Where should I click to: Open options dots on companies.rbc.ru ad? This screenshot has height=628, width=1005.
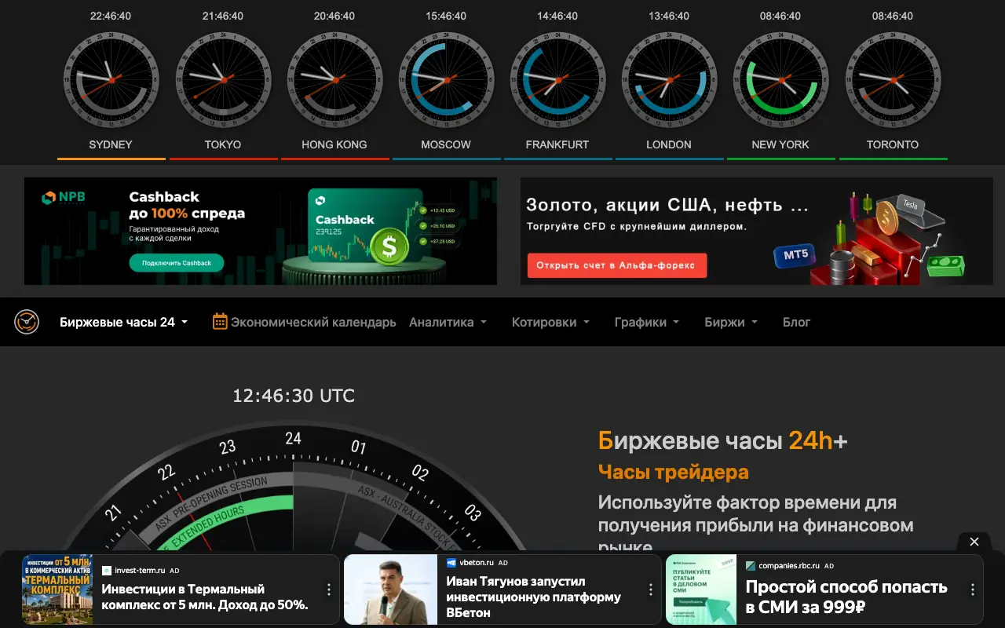[x=973, y=590]
